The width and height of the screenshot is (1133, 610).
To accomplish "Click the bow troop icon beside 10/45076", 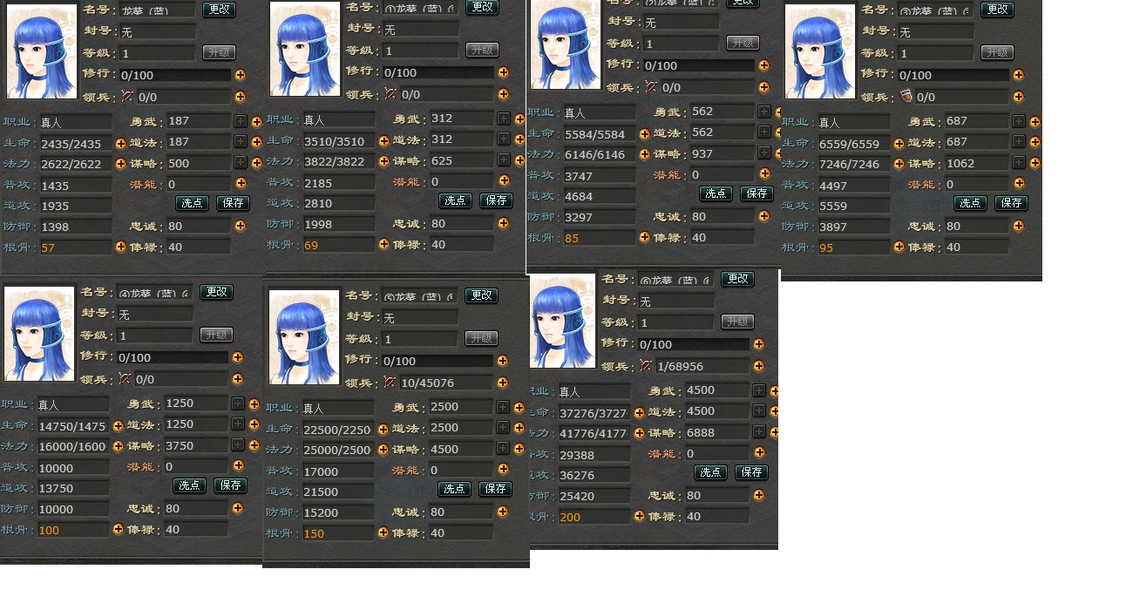I will (390, 382).
